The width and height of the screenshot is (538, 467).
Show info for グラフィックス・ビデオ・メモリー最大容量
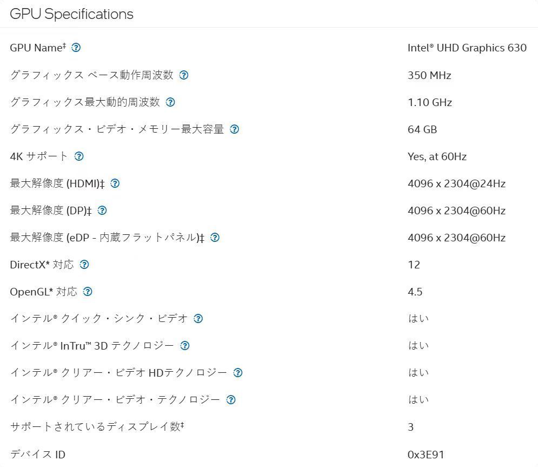coord(234,129)
